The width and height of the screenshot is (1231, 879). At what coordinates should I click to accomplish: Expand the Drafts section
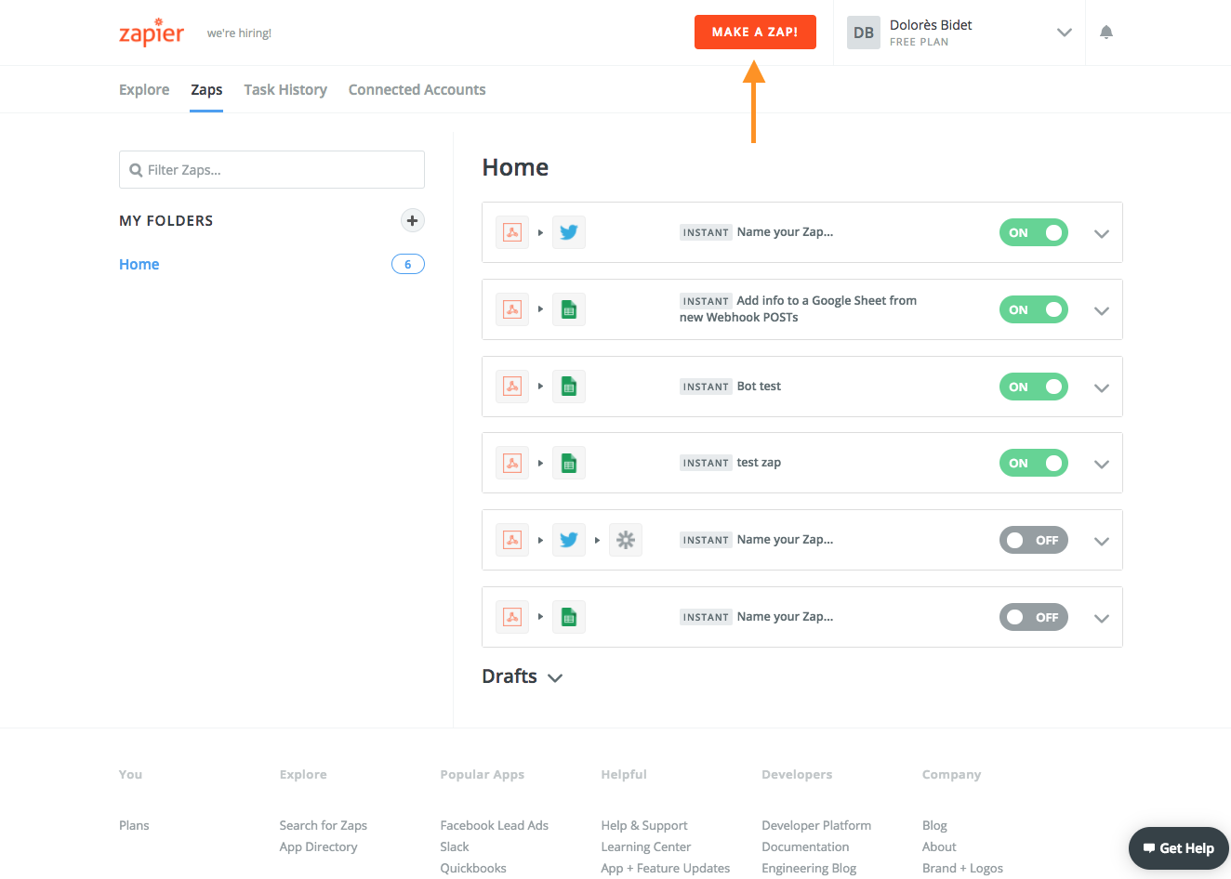point(523,676)
